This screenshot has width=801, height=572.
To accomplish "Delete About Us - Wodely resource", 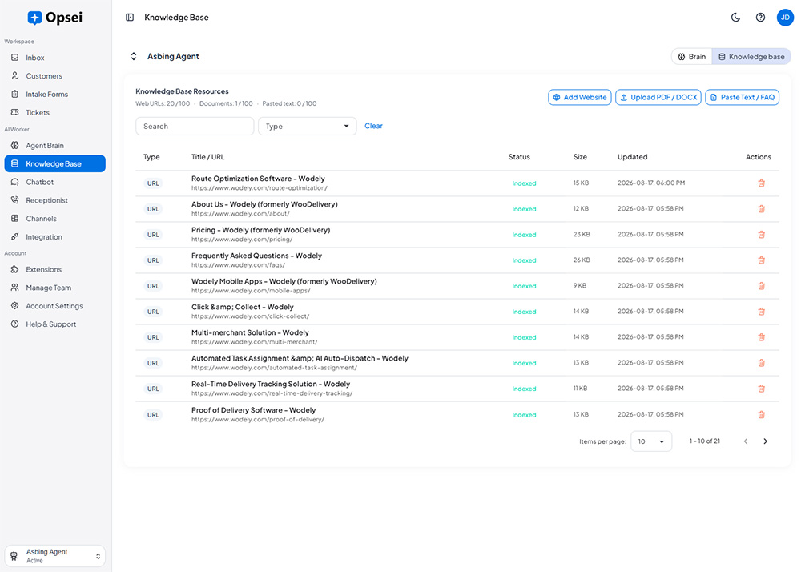I will coord(761,209).
